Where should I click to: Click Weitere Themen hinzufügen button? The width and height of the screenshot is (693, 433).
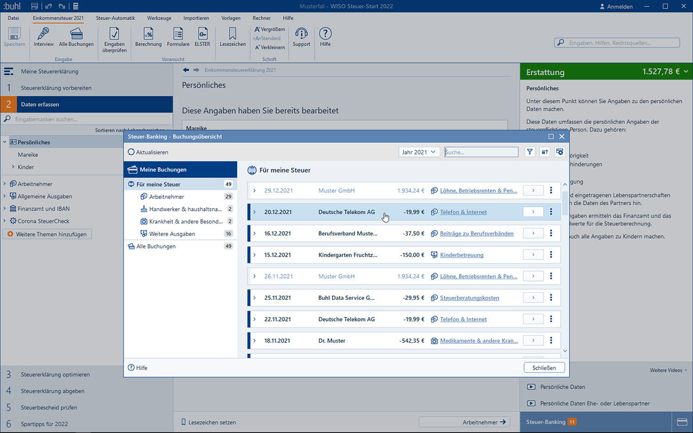click(x=48, y=234)
